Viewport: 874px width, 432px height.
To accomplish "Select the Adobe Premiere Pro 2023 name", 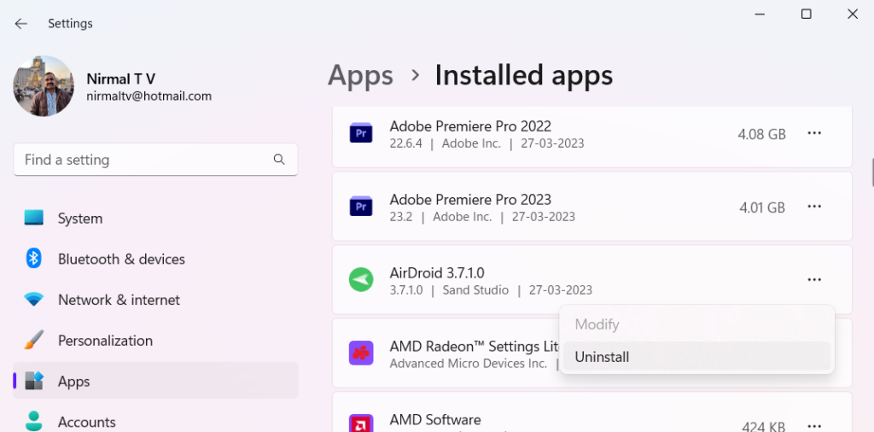I will coord(470,200).
